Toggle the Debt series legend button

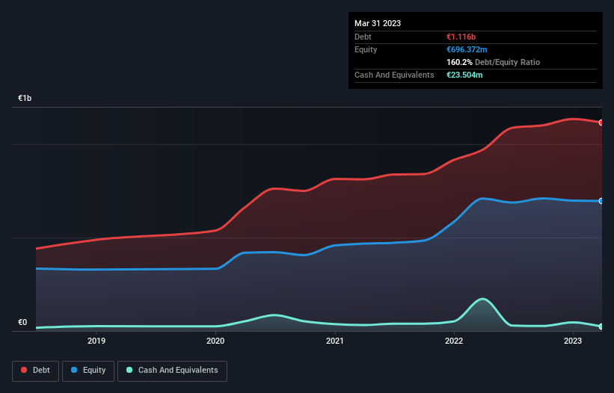[x=36, y=371]
